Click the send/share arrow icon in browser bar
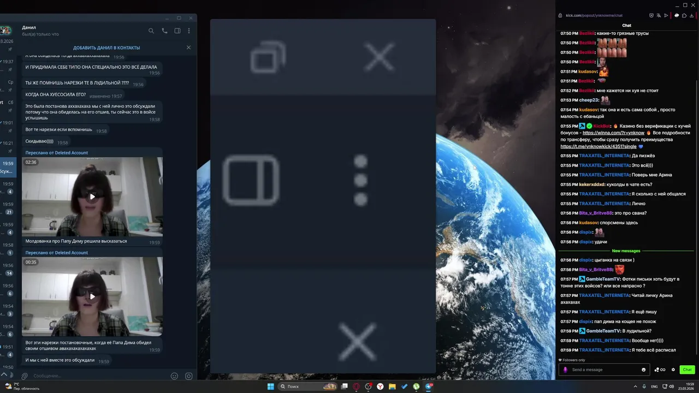The height and width of the screenshot is (393, 699). point(666,15)
